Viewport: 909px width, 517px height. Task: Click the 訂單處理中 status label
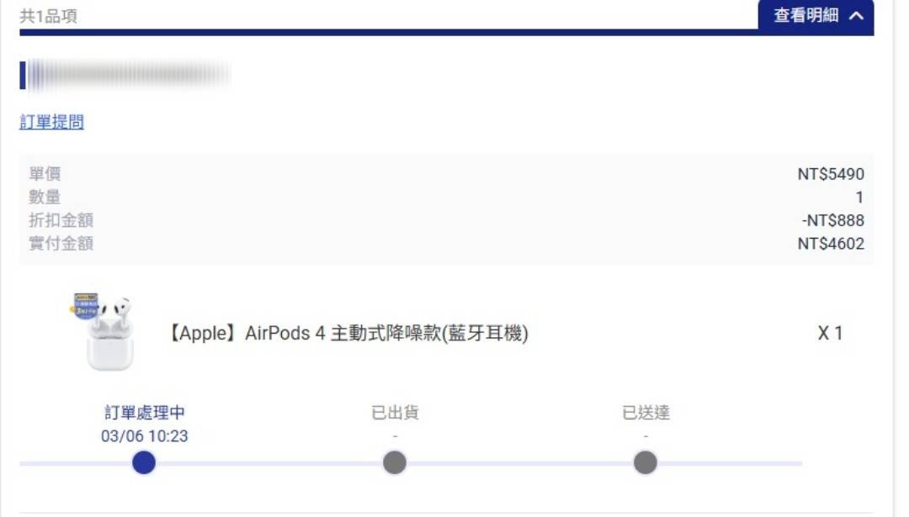coord(145,413)
